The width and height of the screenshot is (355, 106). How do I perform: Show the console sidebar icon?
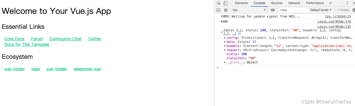point(218,10)
